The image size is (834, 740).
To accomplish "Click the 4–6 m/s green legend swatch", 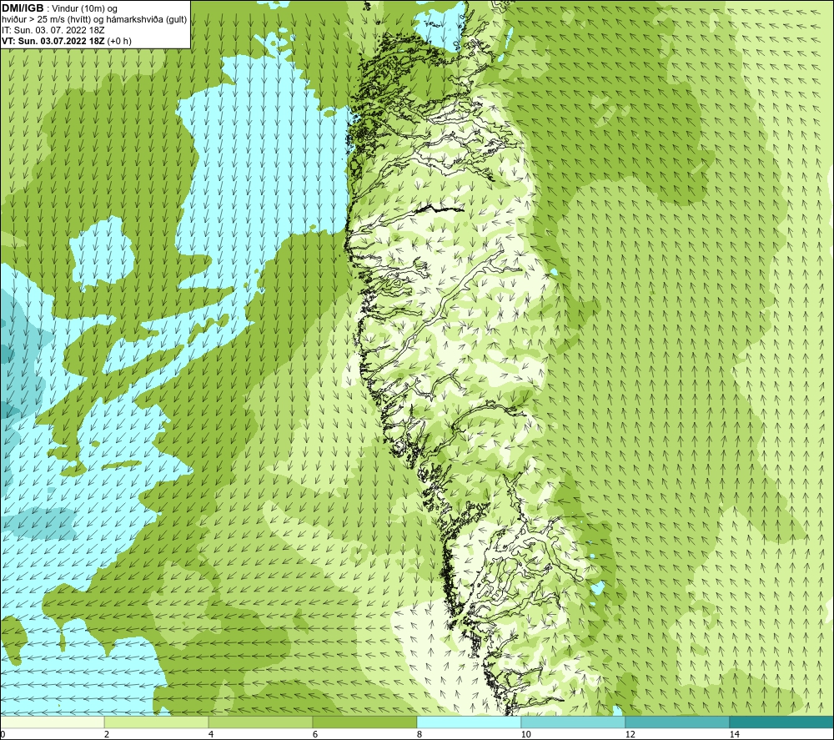I will [x=260, y=722].
